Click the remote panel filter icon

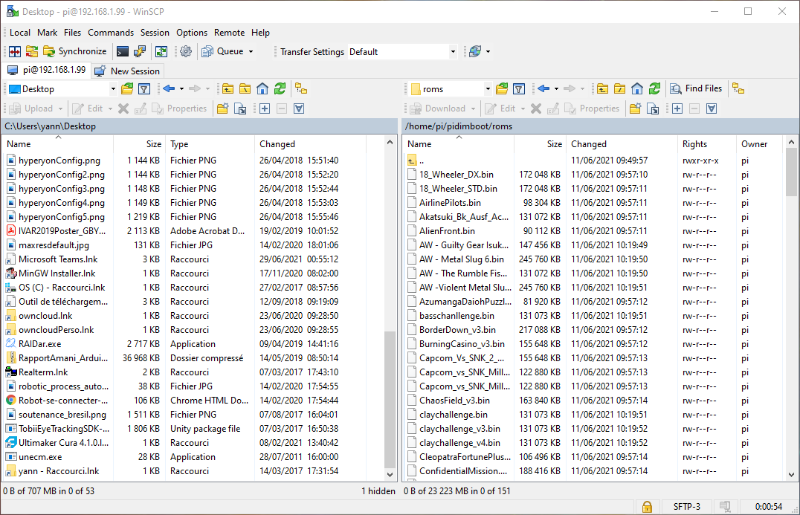(519, 89)
